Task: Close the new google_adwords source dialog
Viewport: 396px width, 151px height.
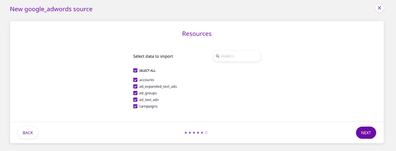Action: [379, 8]
